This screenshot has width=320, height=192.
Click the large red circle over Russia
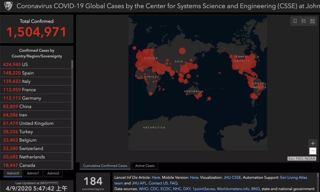coord(182,51)
